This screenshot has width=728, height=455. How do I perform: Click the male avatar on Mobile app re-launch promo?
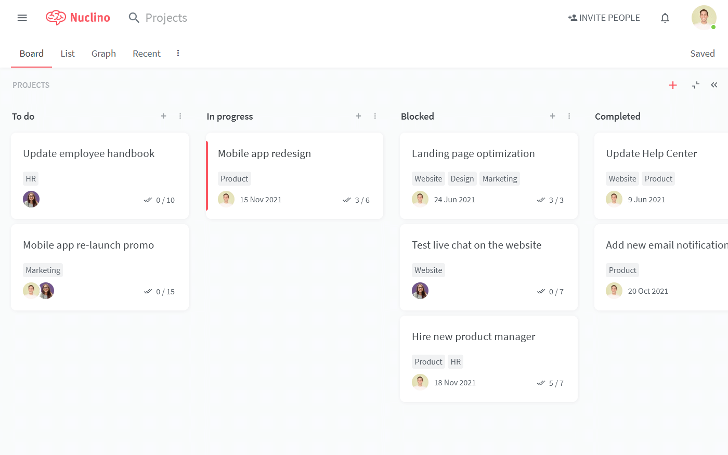pos(31,291)
